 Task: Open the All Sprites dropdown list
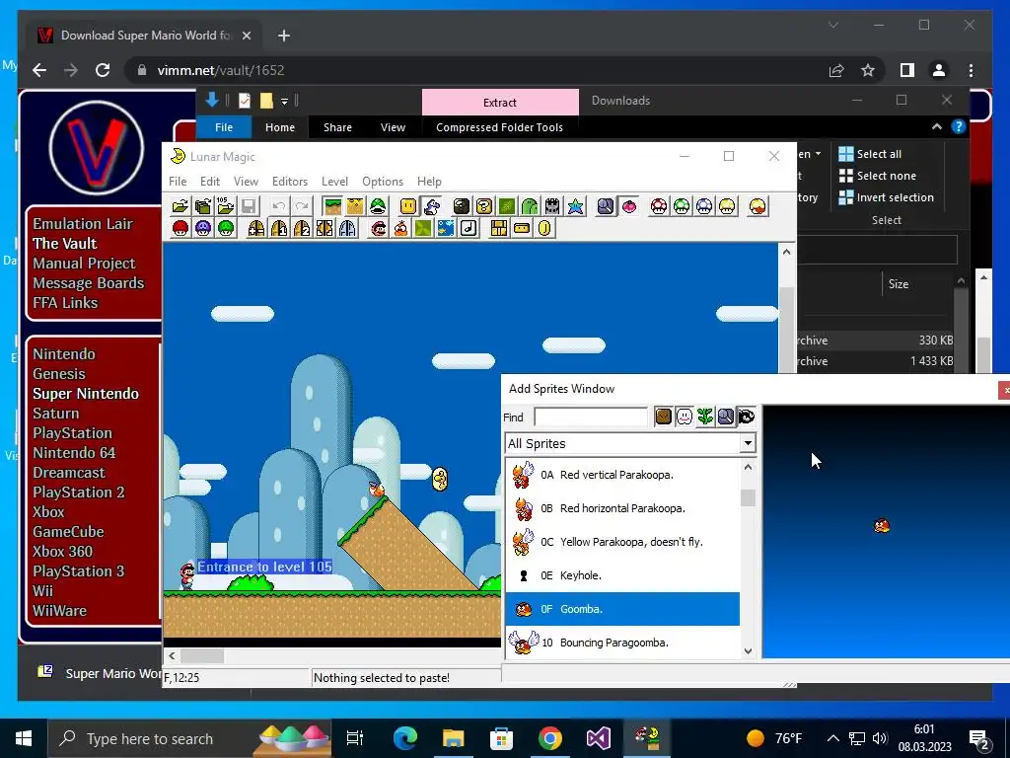(x=748, y=443)
